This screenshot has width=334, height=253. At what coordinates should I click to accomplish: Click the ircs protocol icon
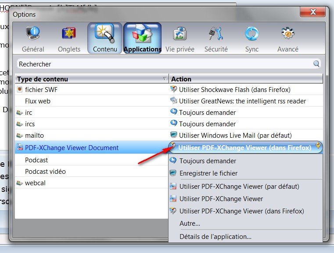20,124
